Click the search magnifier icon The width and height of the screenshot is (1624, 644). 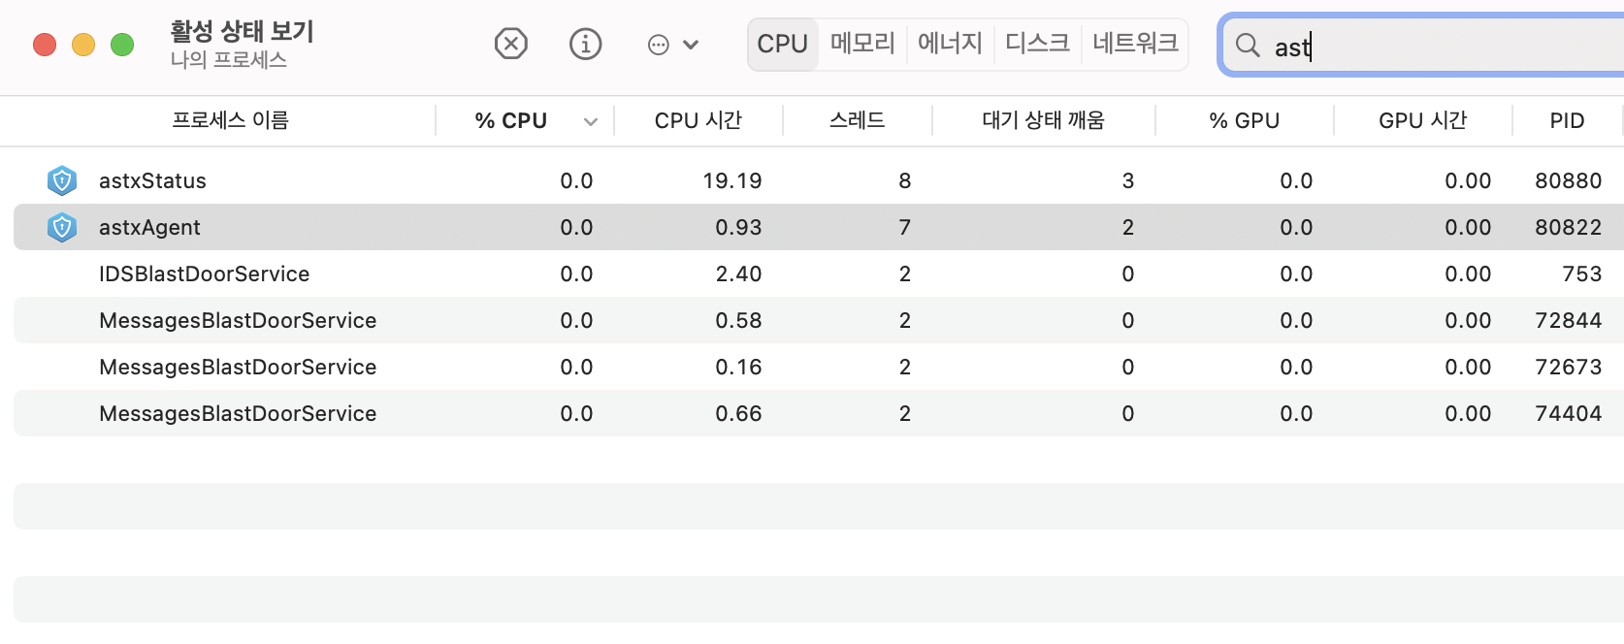pyautogui.click(x=1248, y=46)
